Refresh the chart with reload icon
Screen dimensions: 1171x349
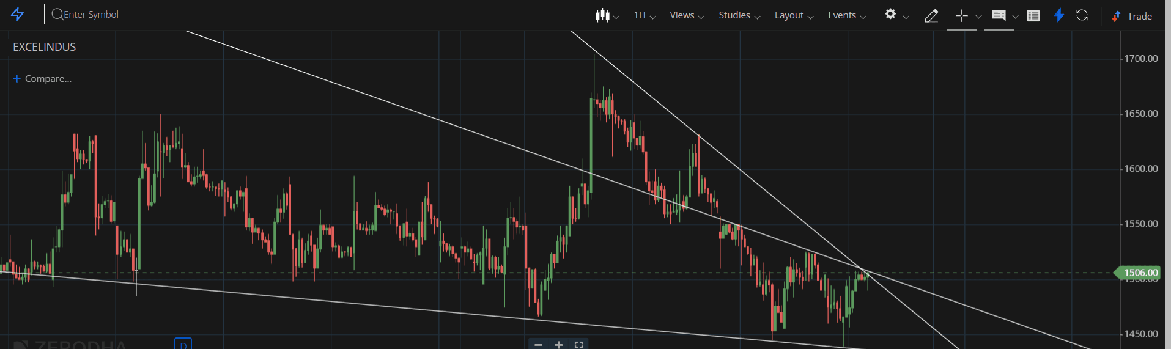[x=1082, y=15]
